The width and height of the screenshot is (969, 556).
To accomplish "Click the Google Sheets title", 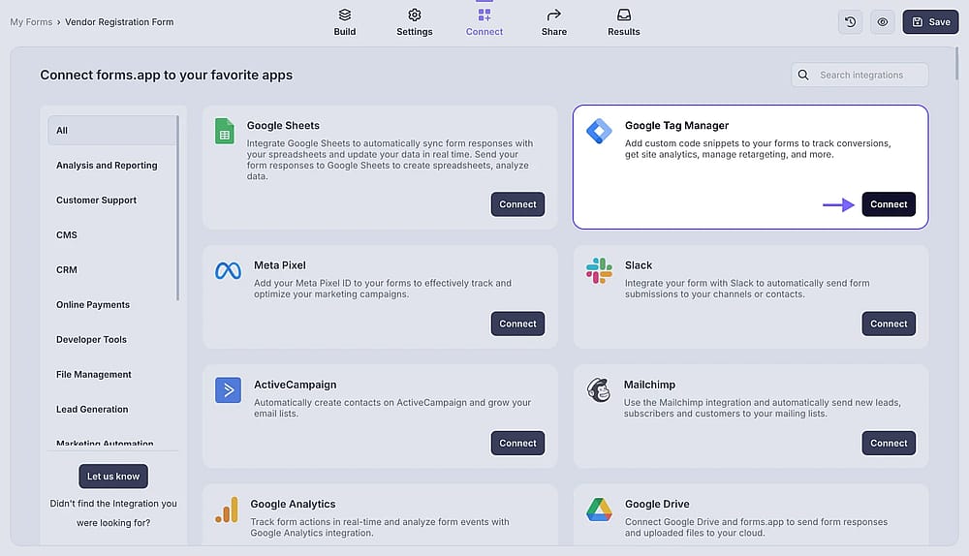I will click(x=283, y=125).
